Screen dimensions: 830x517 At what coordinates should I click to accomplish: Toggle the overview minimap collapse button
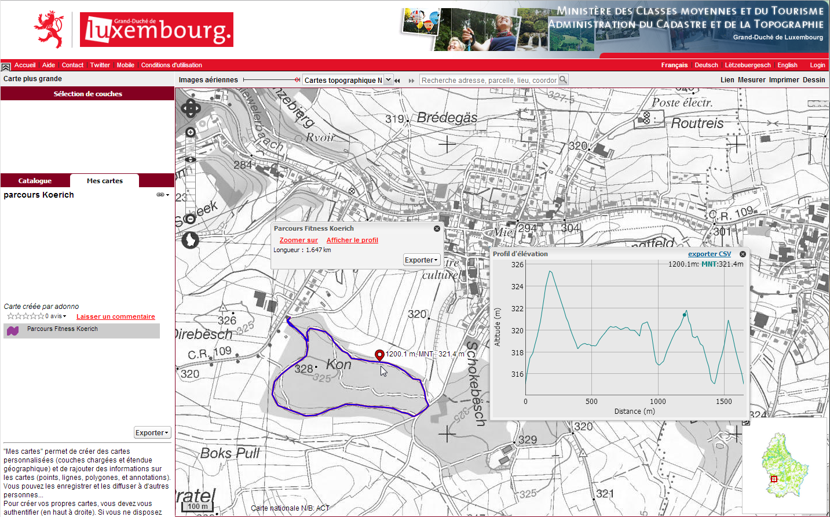(x=746, y=422)
